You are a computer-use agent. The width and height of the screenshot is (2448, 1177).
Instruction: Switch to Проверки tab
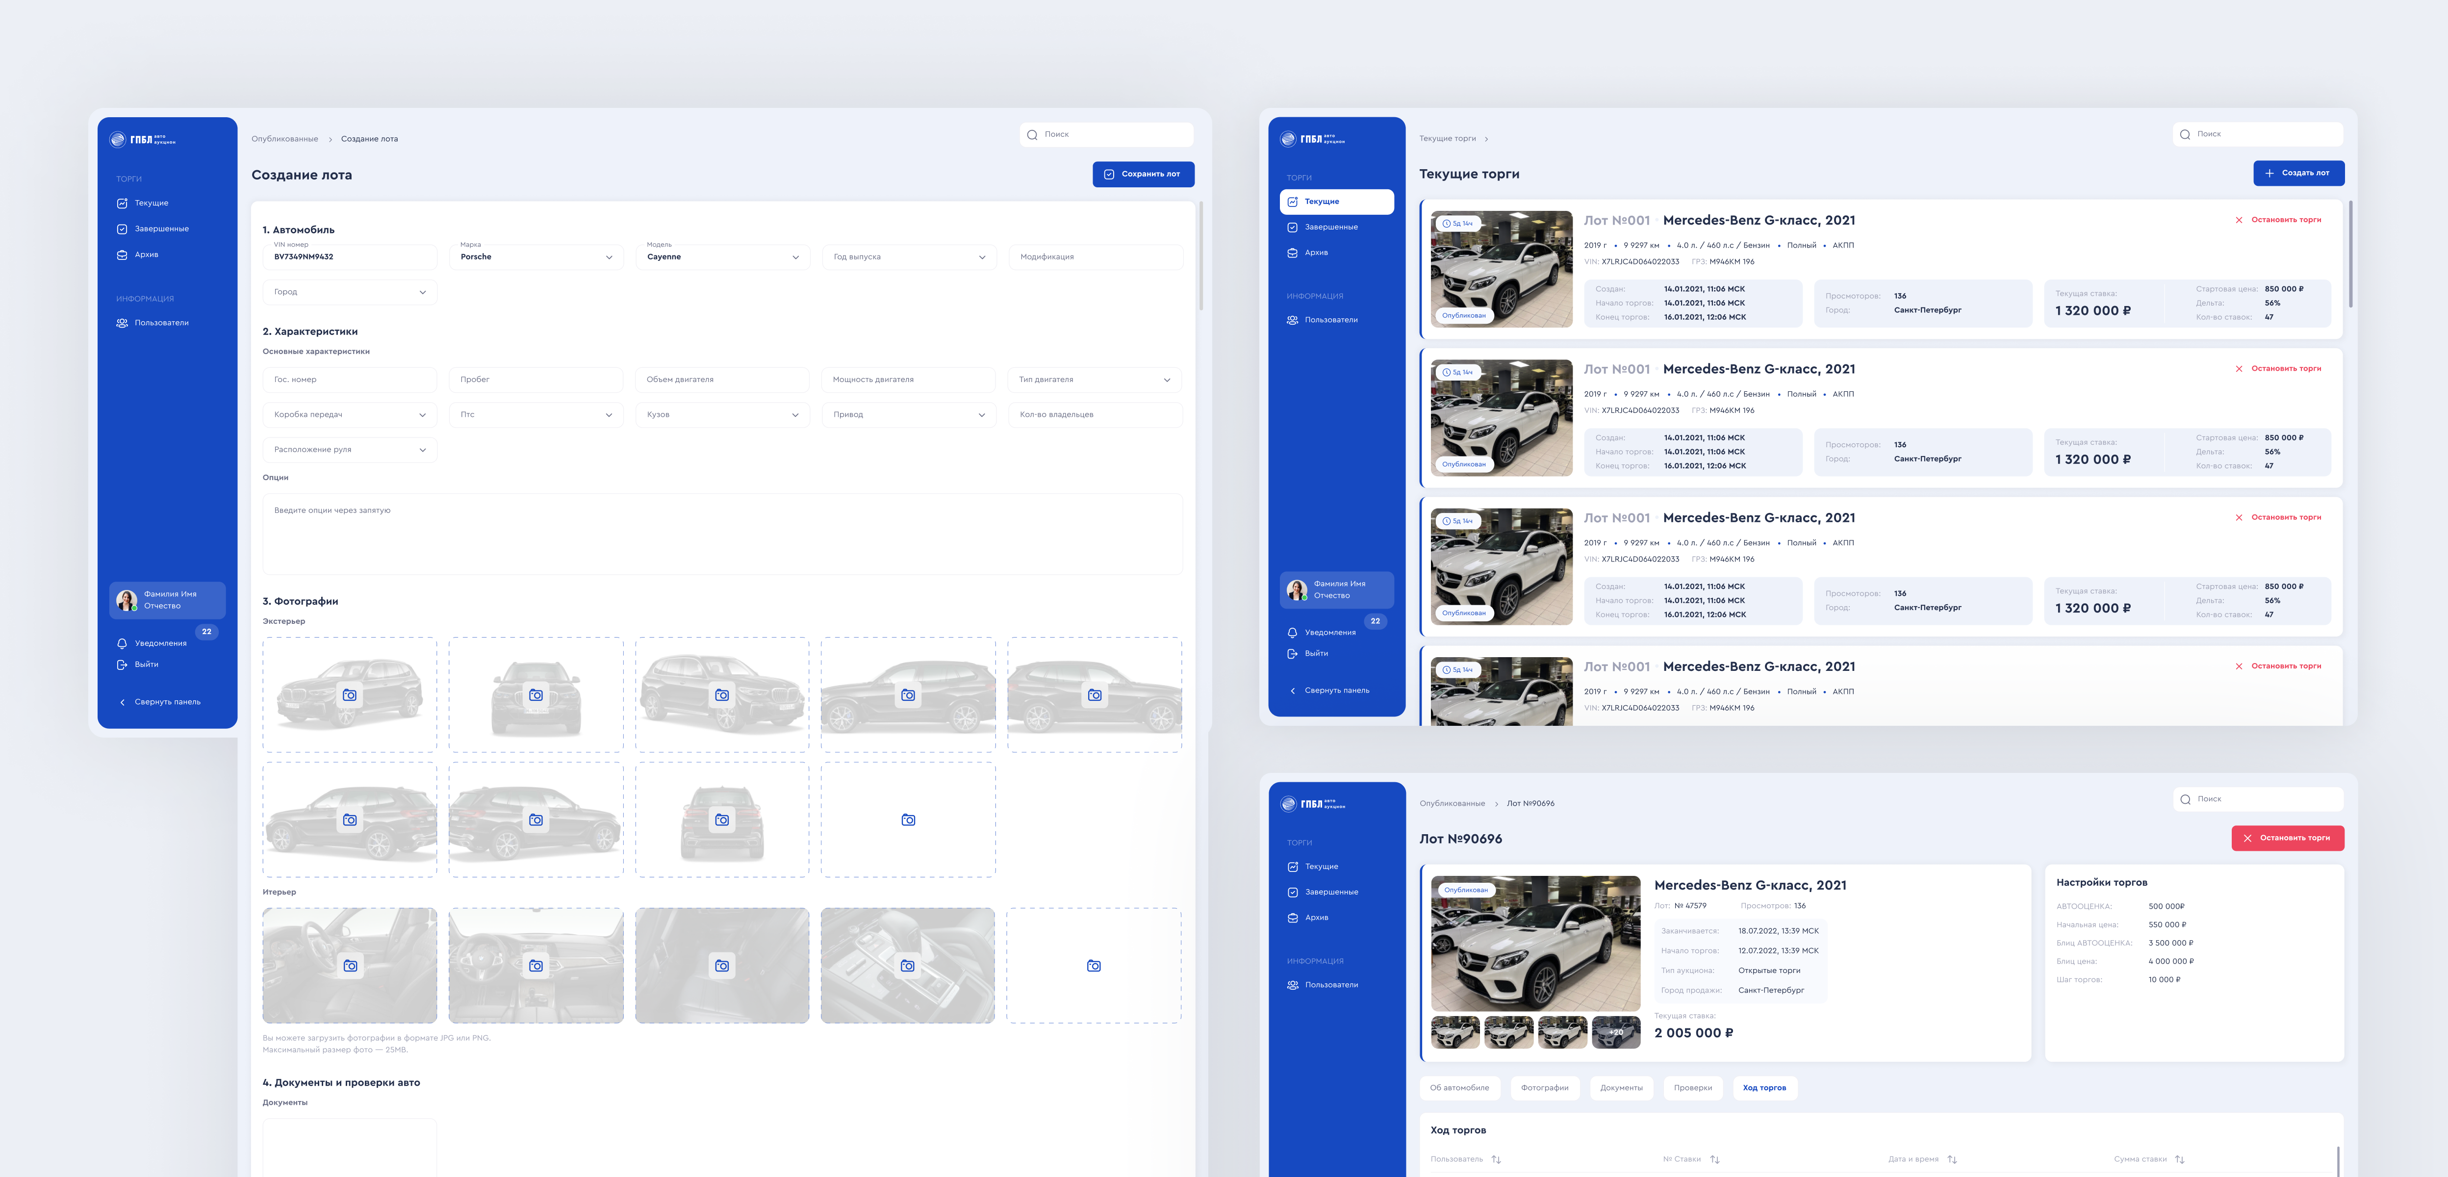1692,1088
